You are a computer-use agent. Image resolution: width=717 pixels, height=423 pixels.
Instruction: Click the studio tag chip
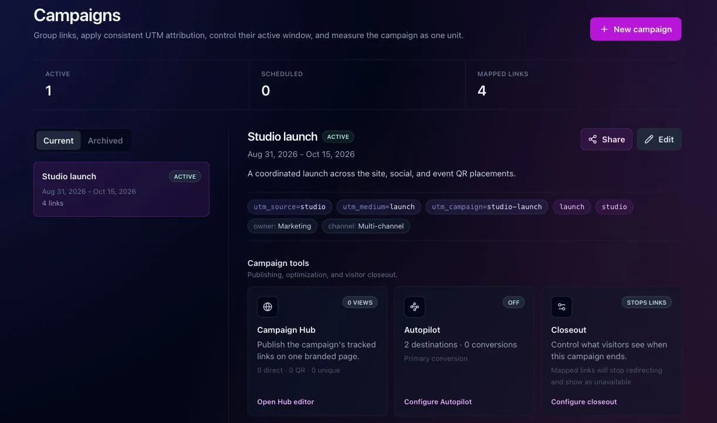click(614, 207)
